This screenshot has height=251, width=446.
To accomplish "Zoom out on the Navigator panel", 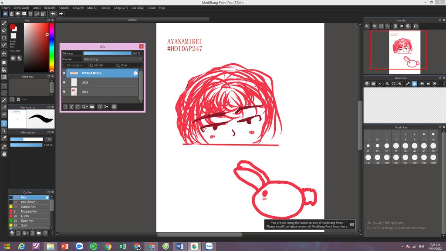I will 387,26.
